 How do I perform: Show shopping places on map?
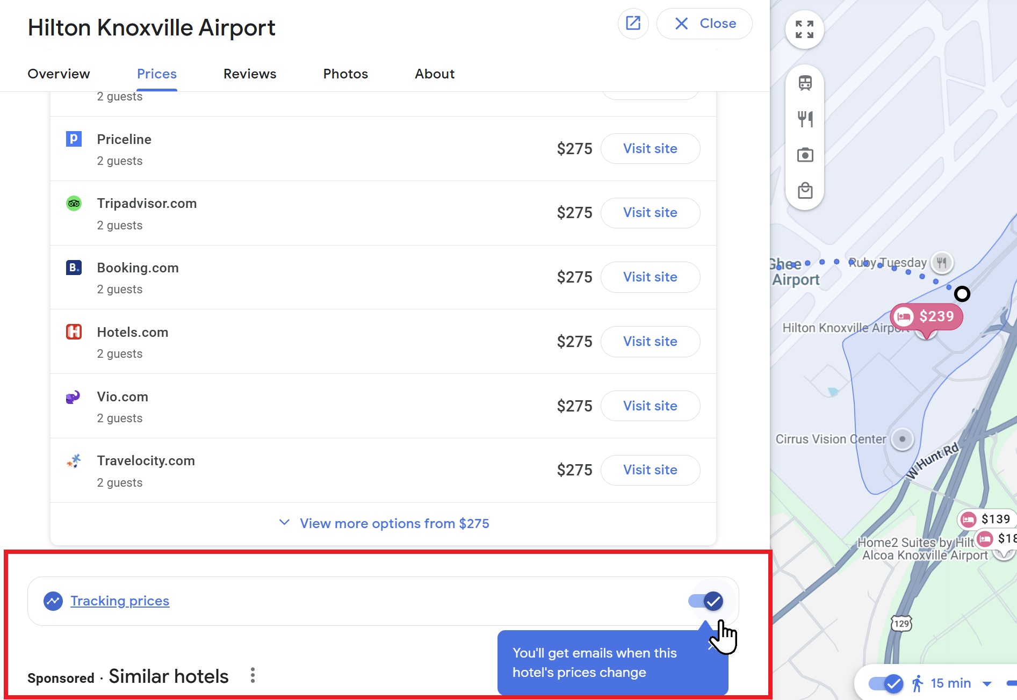805,191
